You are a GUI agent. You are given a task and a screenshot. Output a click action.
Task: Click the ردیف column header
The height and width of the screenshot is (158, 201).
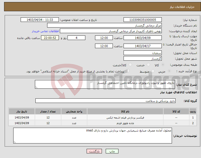pyautogui.click(x=193, y=111)
